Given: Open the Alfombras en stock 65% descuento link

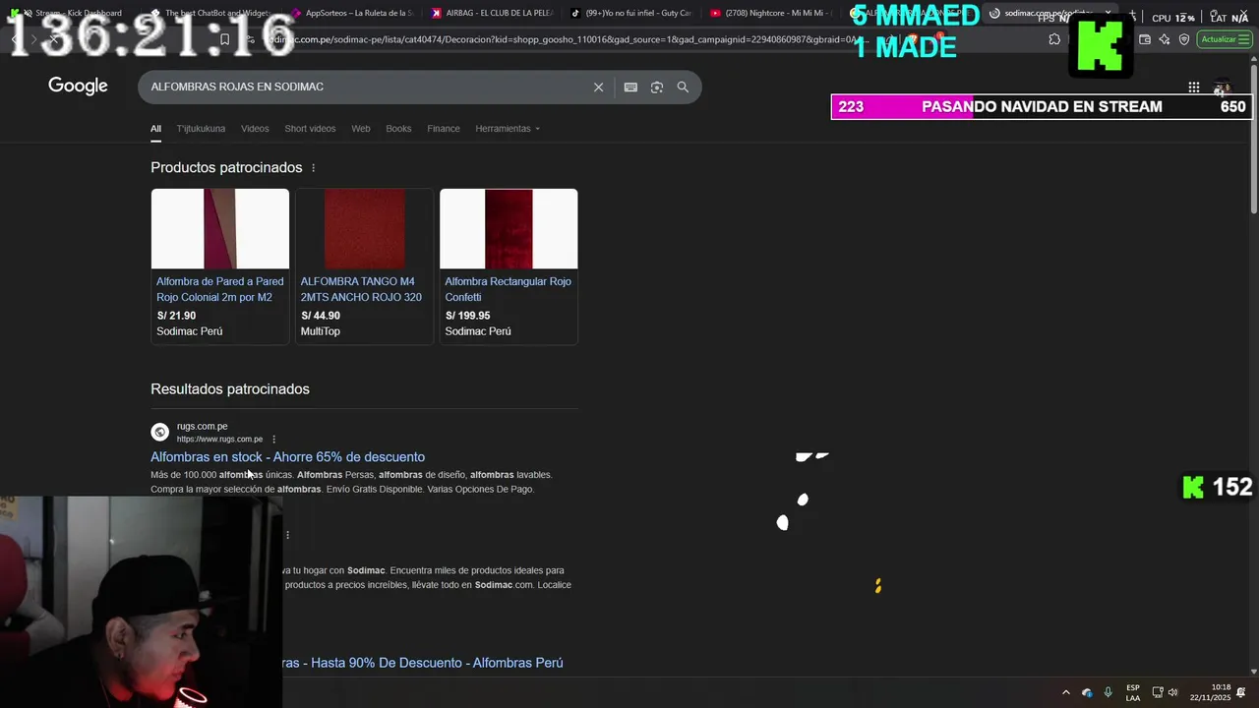Looking at the screenshot, I should (287, 457).
